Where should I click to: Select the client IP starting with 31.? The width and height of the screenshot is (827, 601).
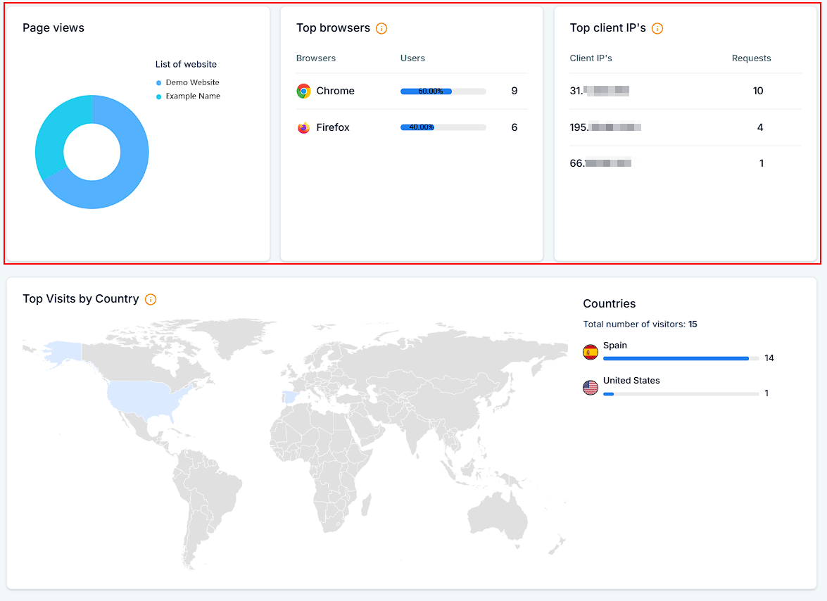click(599, 91)
